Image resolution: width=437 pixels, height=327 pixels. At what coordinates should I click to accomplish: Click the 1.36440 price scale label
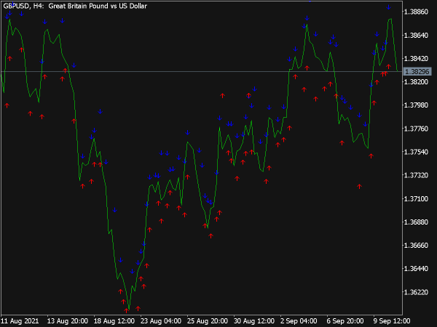point(416,269)
